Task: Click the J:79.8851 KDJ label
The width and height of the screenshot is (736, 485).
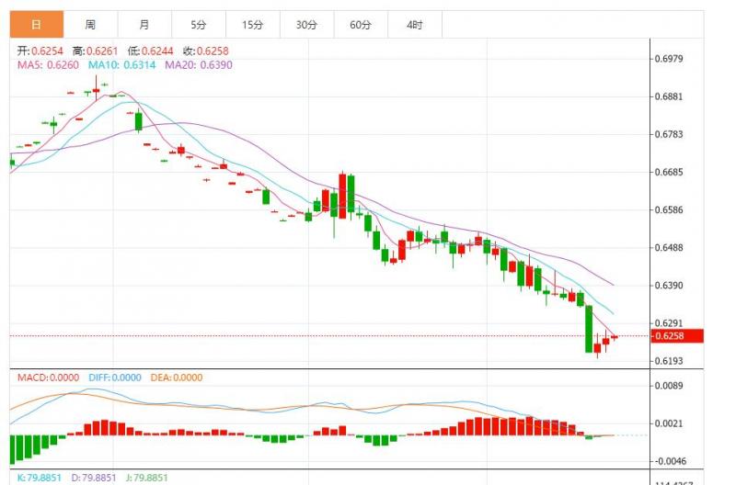Action: point(146,478)
